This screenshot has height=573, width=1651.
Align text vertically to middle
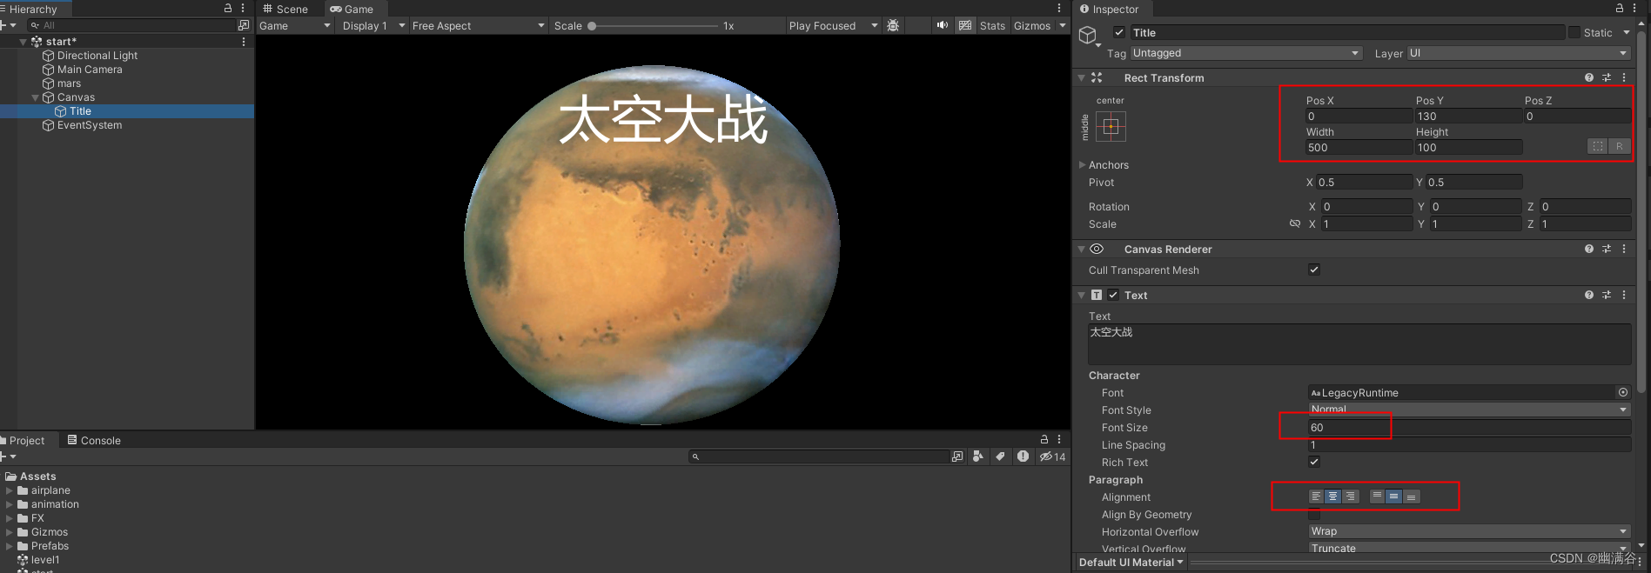[1393, 496]
